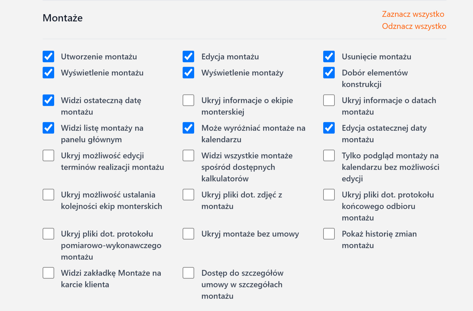Click the 'Zaznacz wszystko' link

click(413, 14)
